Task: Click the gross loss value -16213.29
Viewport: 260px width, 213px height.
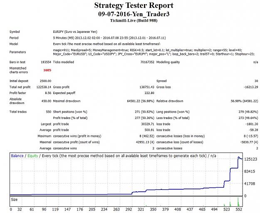Action: click(251, 87)
